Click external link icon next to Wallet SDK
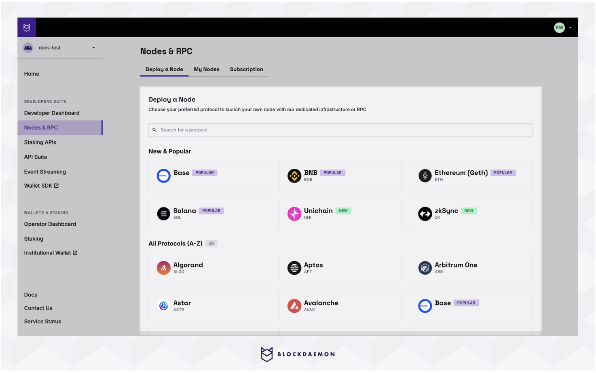596x373 pixels. (56, 186)
